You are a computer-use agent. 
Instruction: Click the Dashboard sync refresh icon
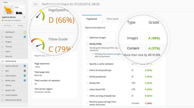[x=25, y=32]
